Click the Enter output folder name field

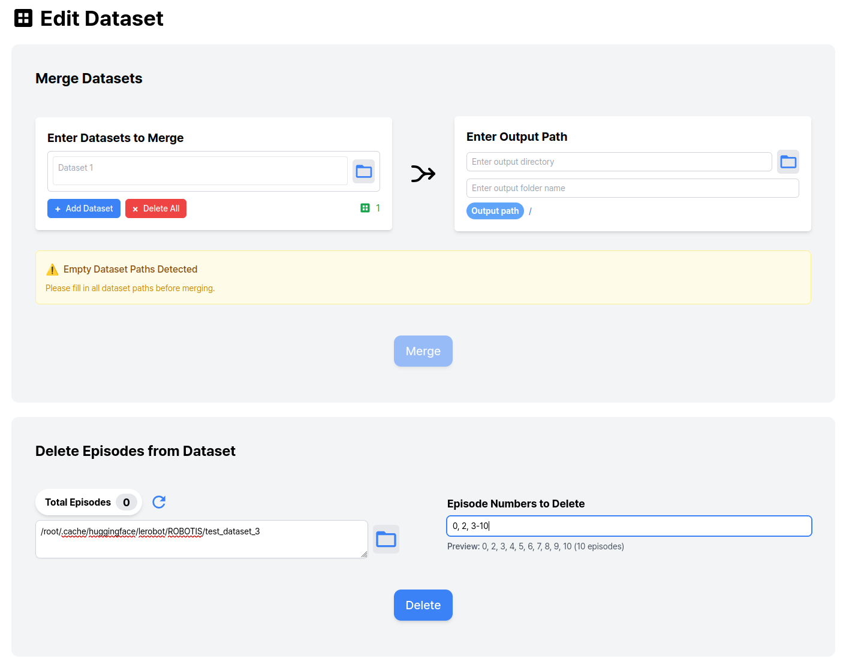pyautogui.click(x=632, y=188)
